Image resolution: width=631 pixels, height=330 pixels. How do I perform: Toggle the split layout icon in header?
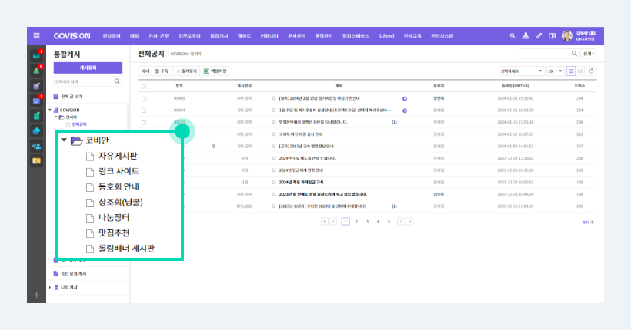click(x=553, y=36)
